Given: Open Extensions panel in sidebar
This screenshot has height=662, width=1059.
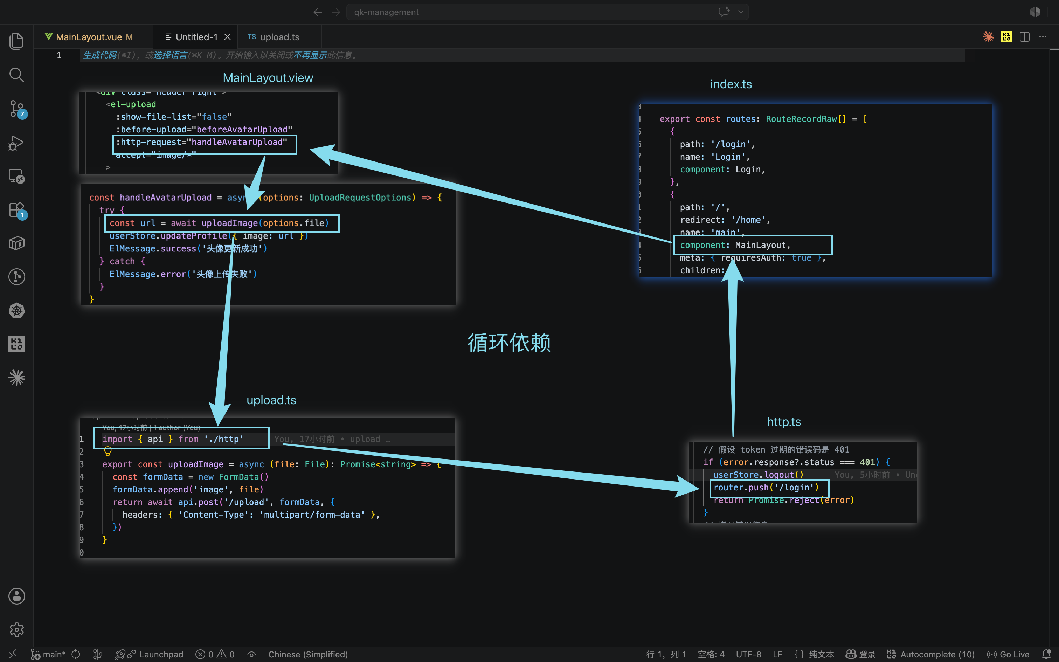Looking at the screenshot, I should 16,210.
